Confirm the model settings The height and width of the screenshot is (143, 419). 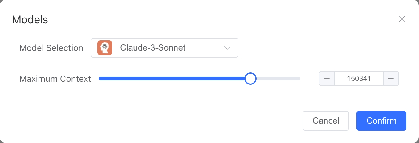click(381, 121)
